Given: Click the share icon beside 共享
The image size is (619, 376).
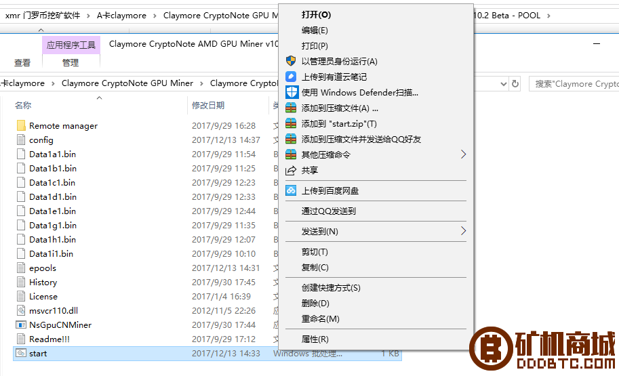Looking at the screenshot, I should (291, 171).
